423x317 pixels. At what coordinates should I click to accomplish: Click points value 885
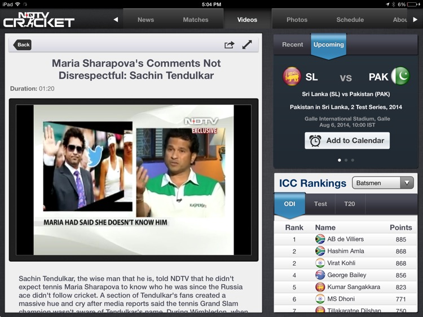point(401,239)
